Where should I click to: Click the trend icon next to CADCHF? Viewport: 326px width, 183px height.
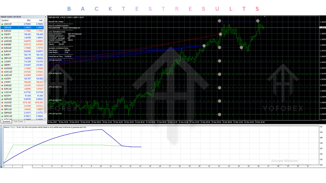pos(2,92)
